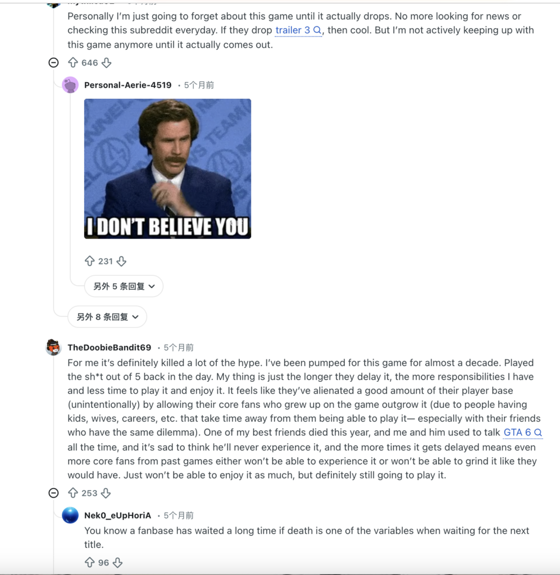Click the 'I don't believe you' GIF
This screenshot has height=575, width=560.
[167, 168]
